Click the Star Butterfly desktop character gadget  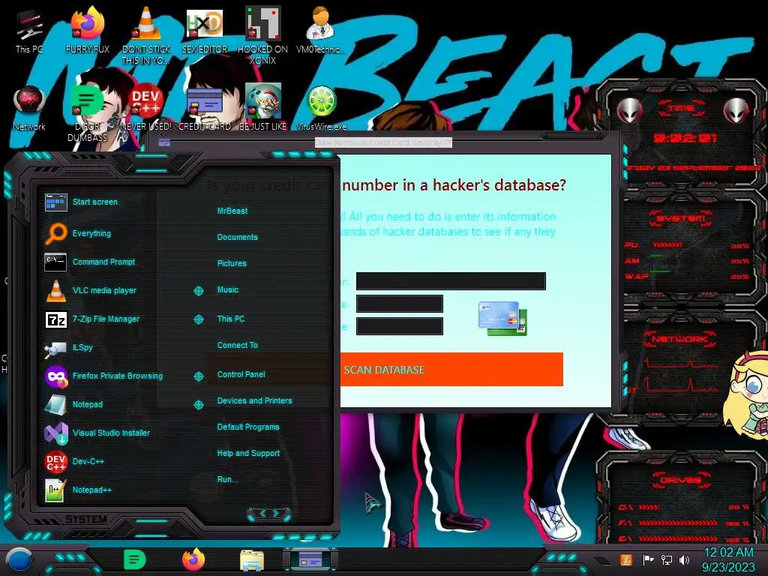point(746,394)
